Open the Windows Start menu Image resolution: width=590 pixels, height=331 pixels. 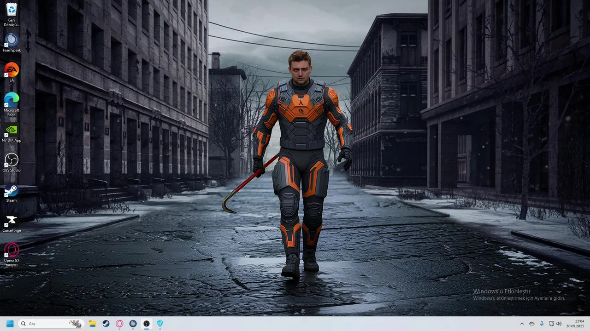tap(10, 324)
